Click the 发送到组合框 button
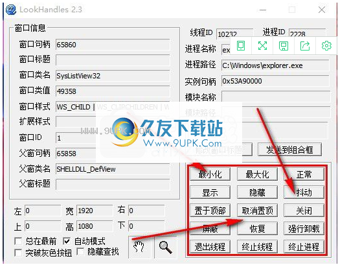Screen dimensions: 338x265 pos(289,150)
